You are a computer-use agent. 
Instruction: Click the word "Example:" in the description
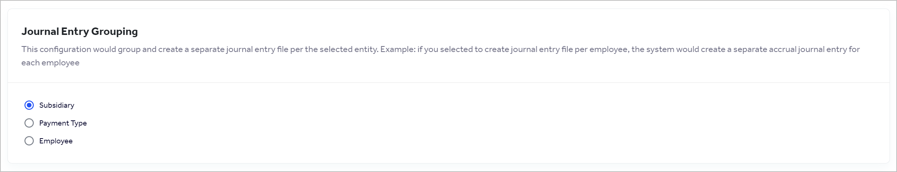coord(398,49)
